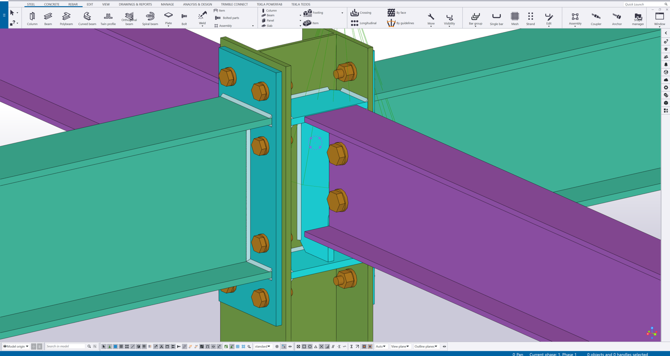Viewport: 670px width, 356px height.
Task: Select the Coupler tool
Action: [x=596, y=18]
